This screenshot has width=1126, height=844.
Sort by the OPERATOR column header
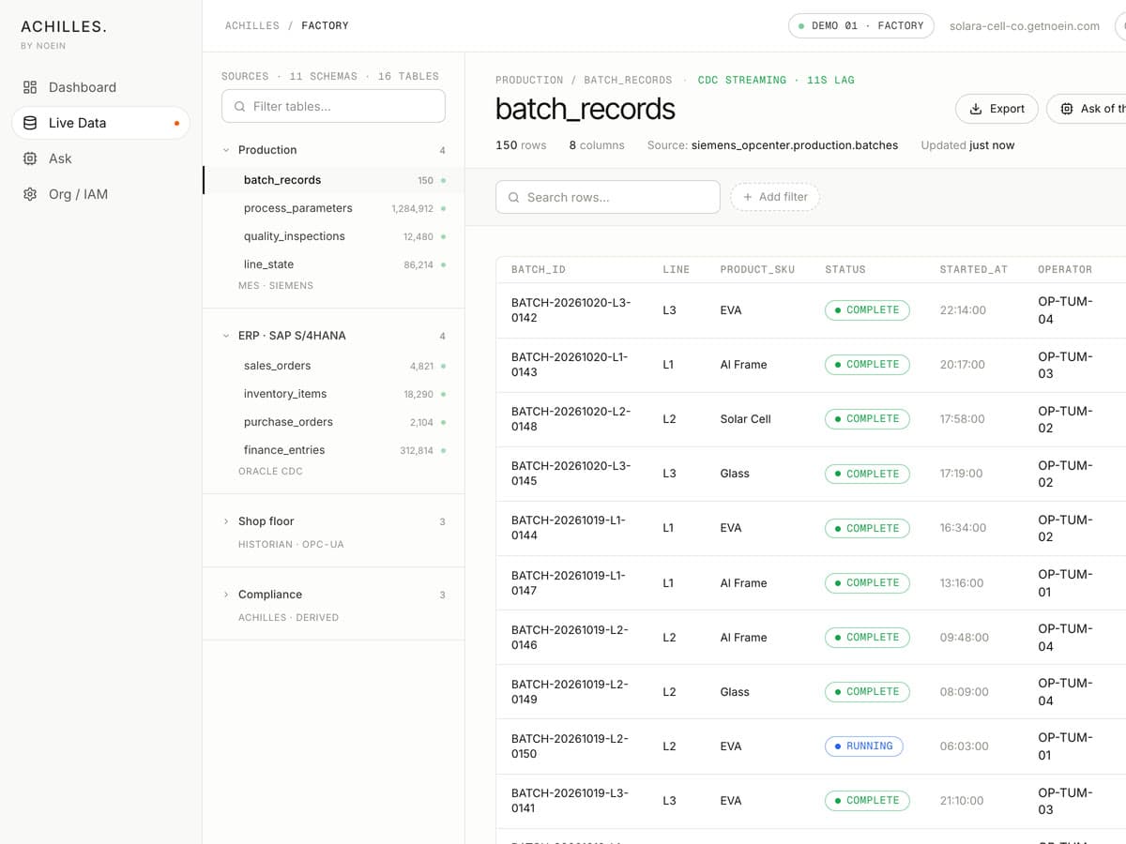(1065, 270)
